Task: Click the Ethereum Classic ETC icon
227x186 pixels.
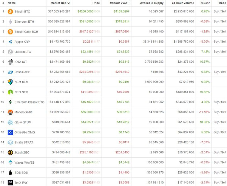Action: tap(10, 102)
